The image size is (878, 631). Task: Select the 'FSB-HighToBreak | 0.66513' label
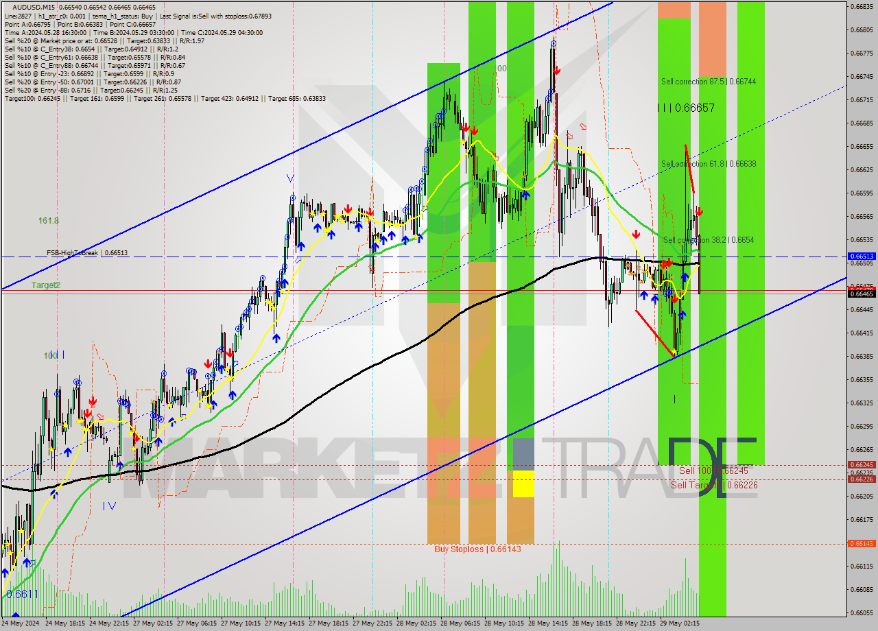[87, 253]
